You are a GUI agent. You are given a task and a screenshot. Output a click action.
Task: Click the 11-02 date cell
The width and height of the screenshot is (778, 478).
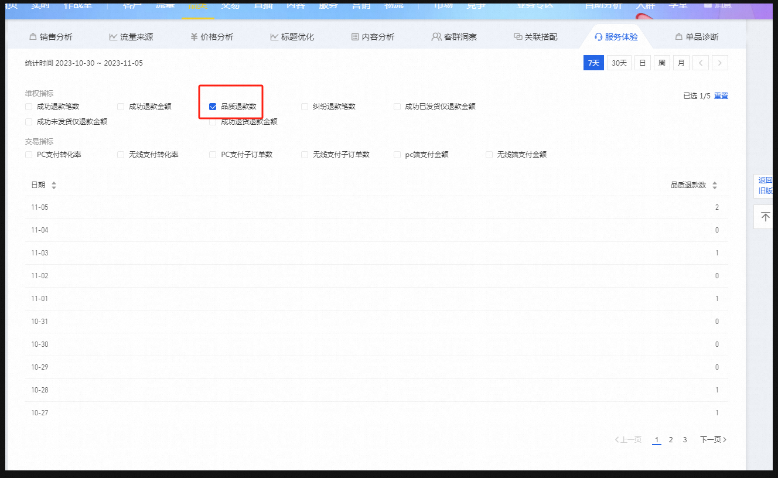(x=40, y=276)
